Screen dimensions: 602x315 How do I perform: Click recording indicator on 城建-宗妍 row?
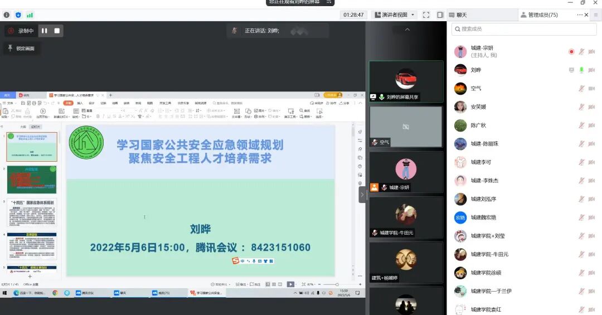point(571,51)
